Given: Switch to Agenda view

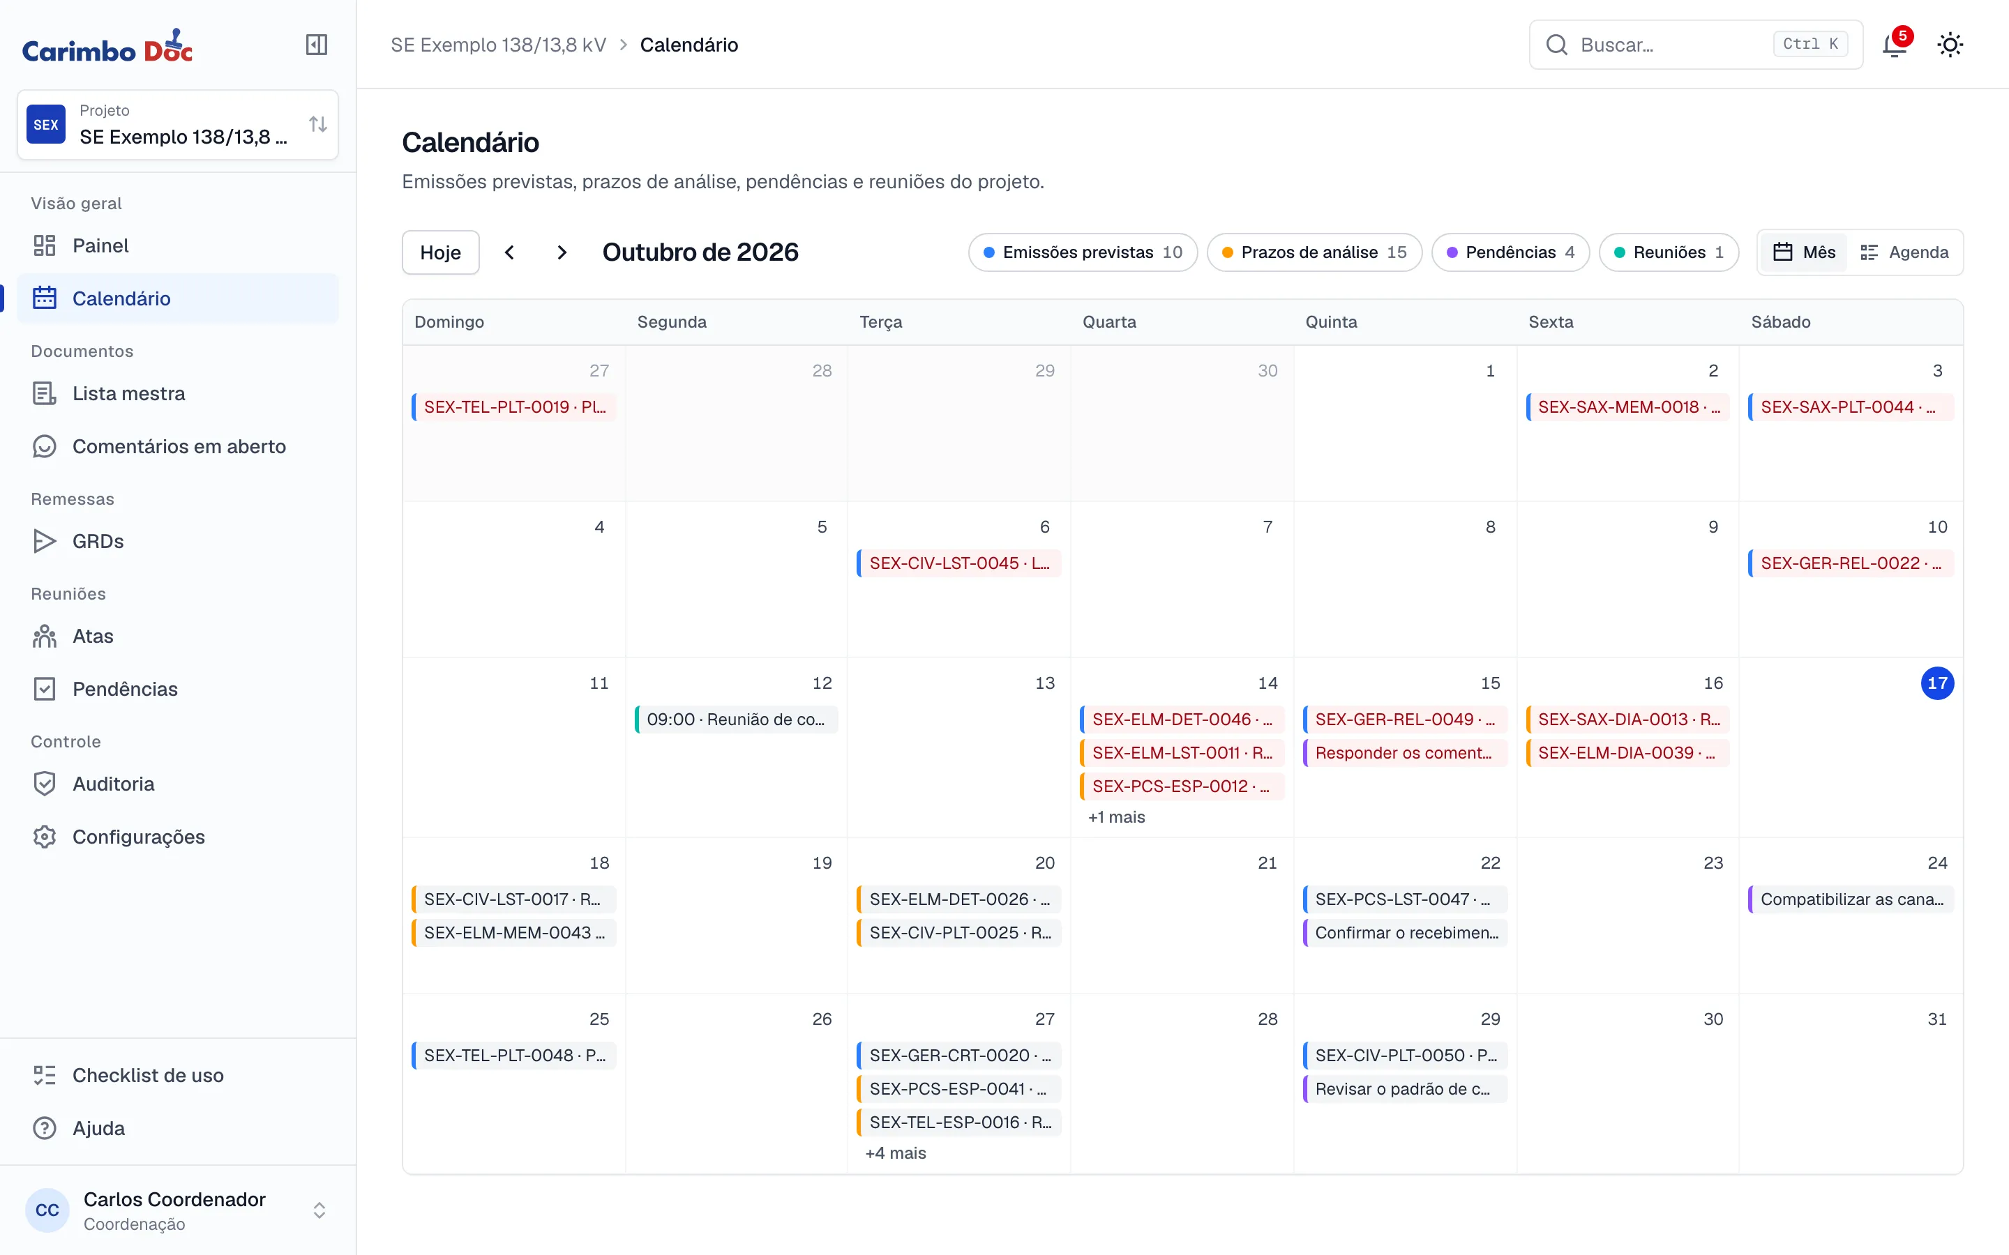Looking at the screenshot, I should [1904, 252].
